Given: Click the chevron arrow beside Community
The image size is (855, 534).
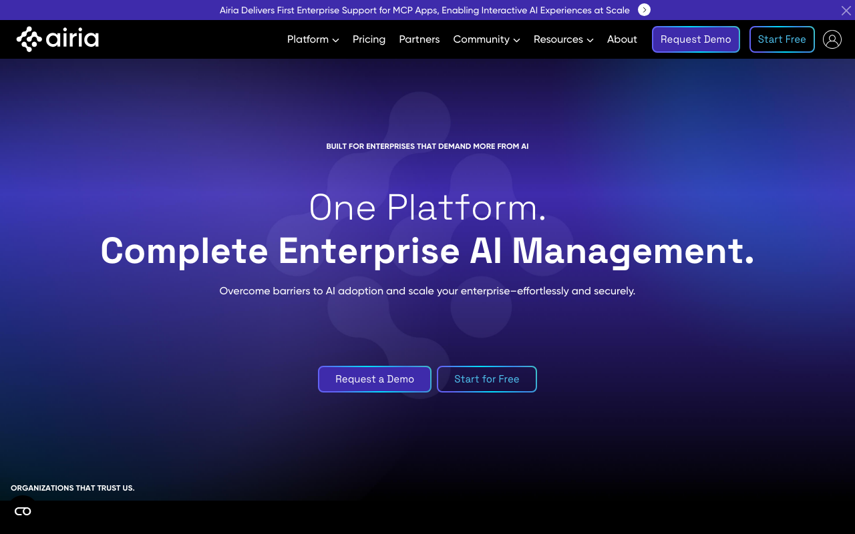Looking at the screenshot, I should [x=516, y=40].
